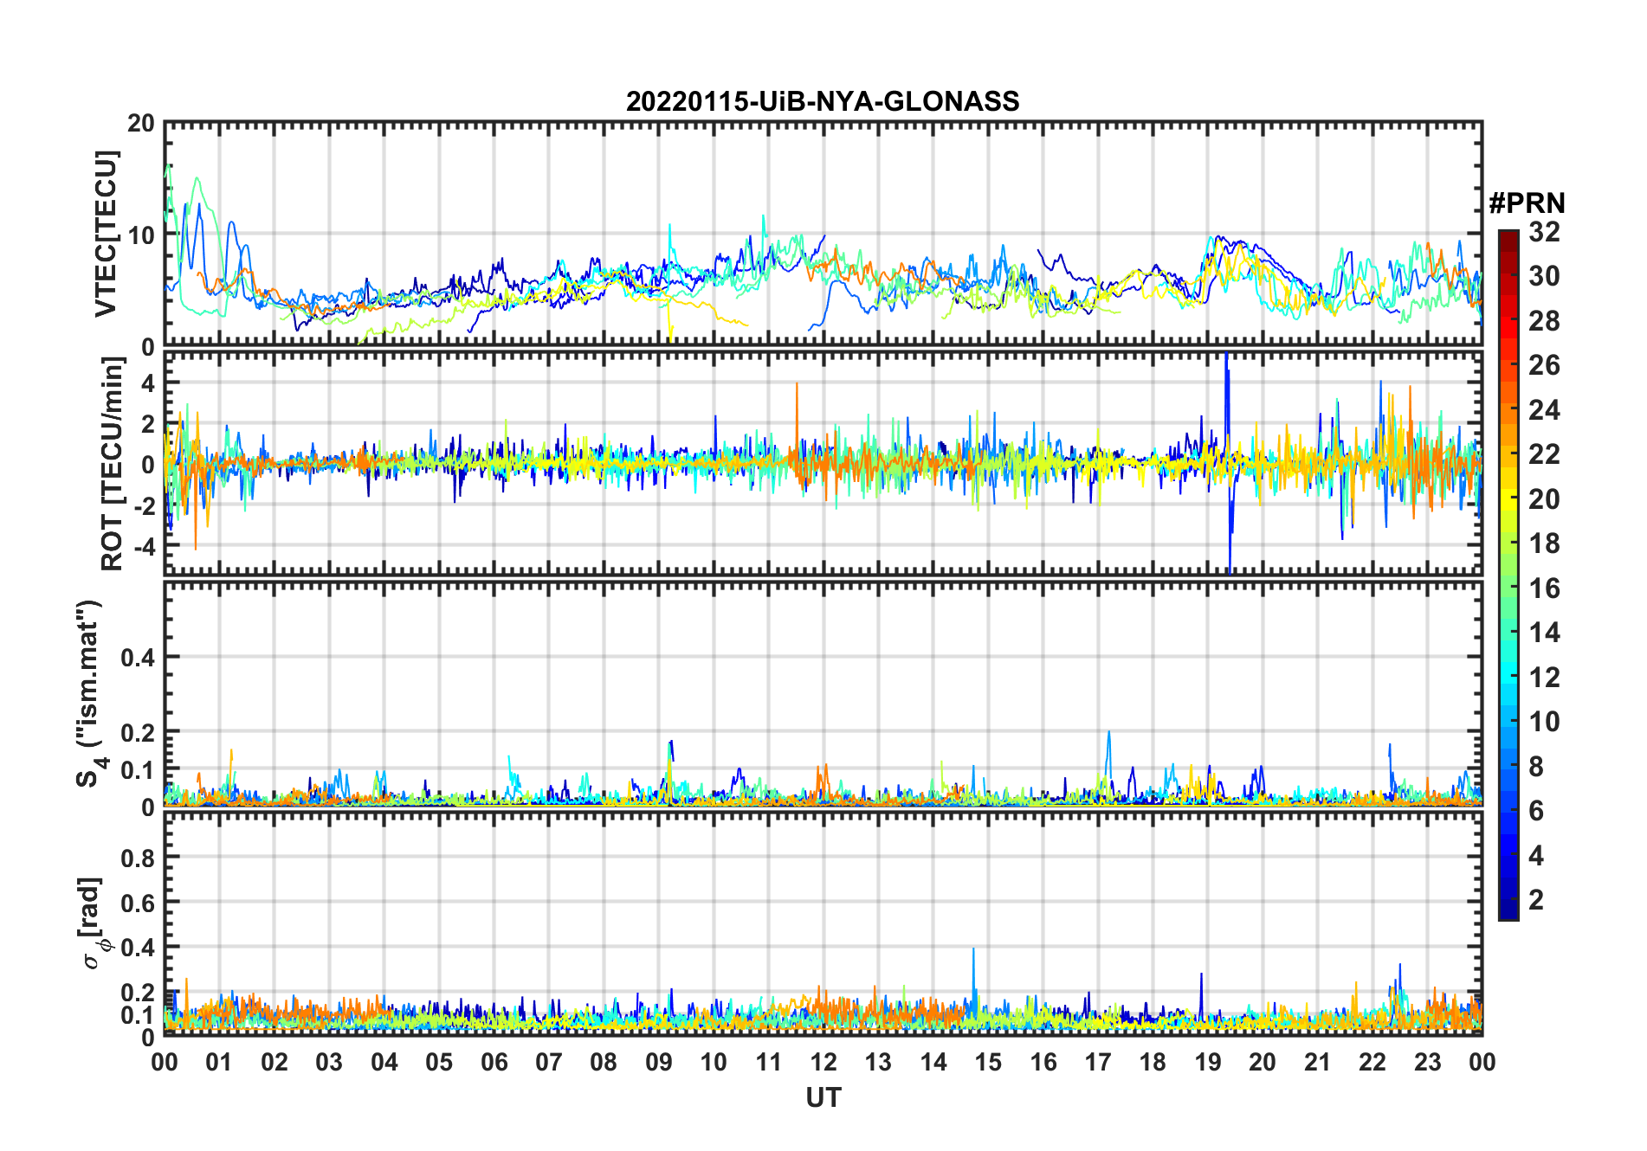This screenshot has height=1151, width=1647.
Task: Select the ROT [TECU/min] y-axis label
Action: (112, 464)
